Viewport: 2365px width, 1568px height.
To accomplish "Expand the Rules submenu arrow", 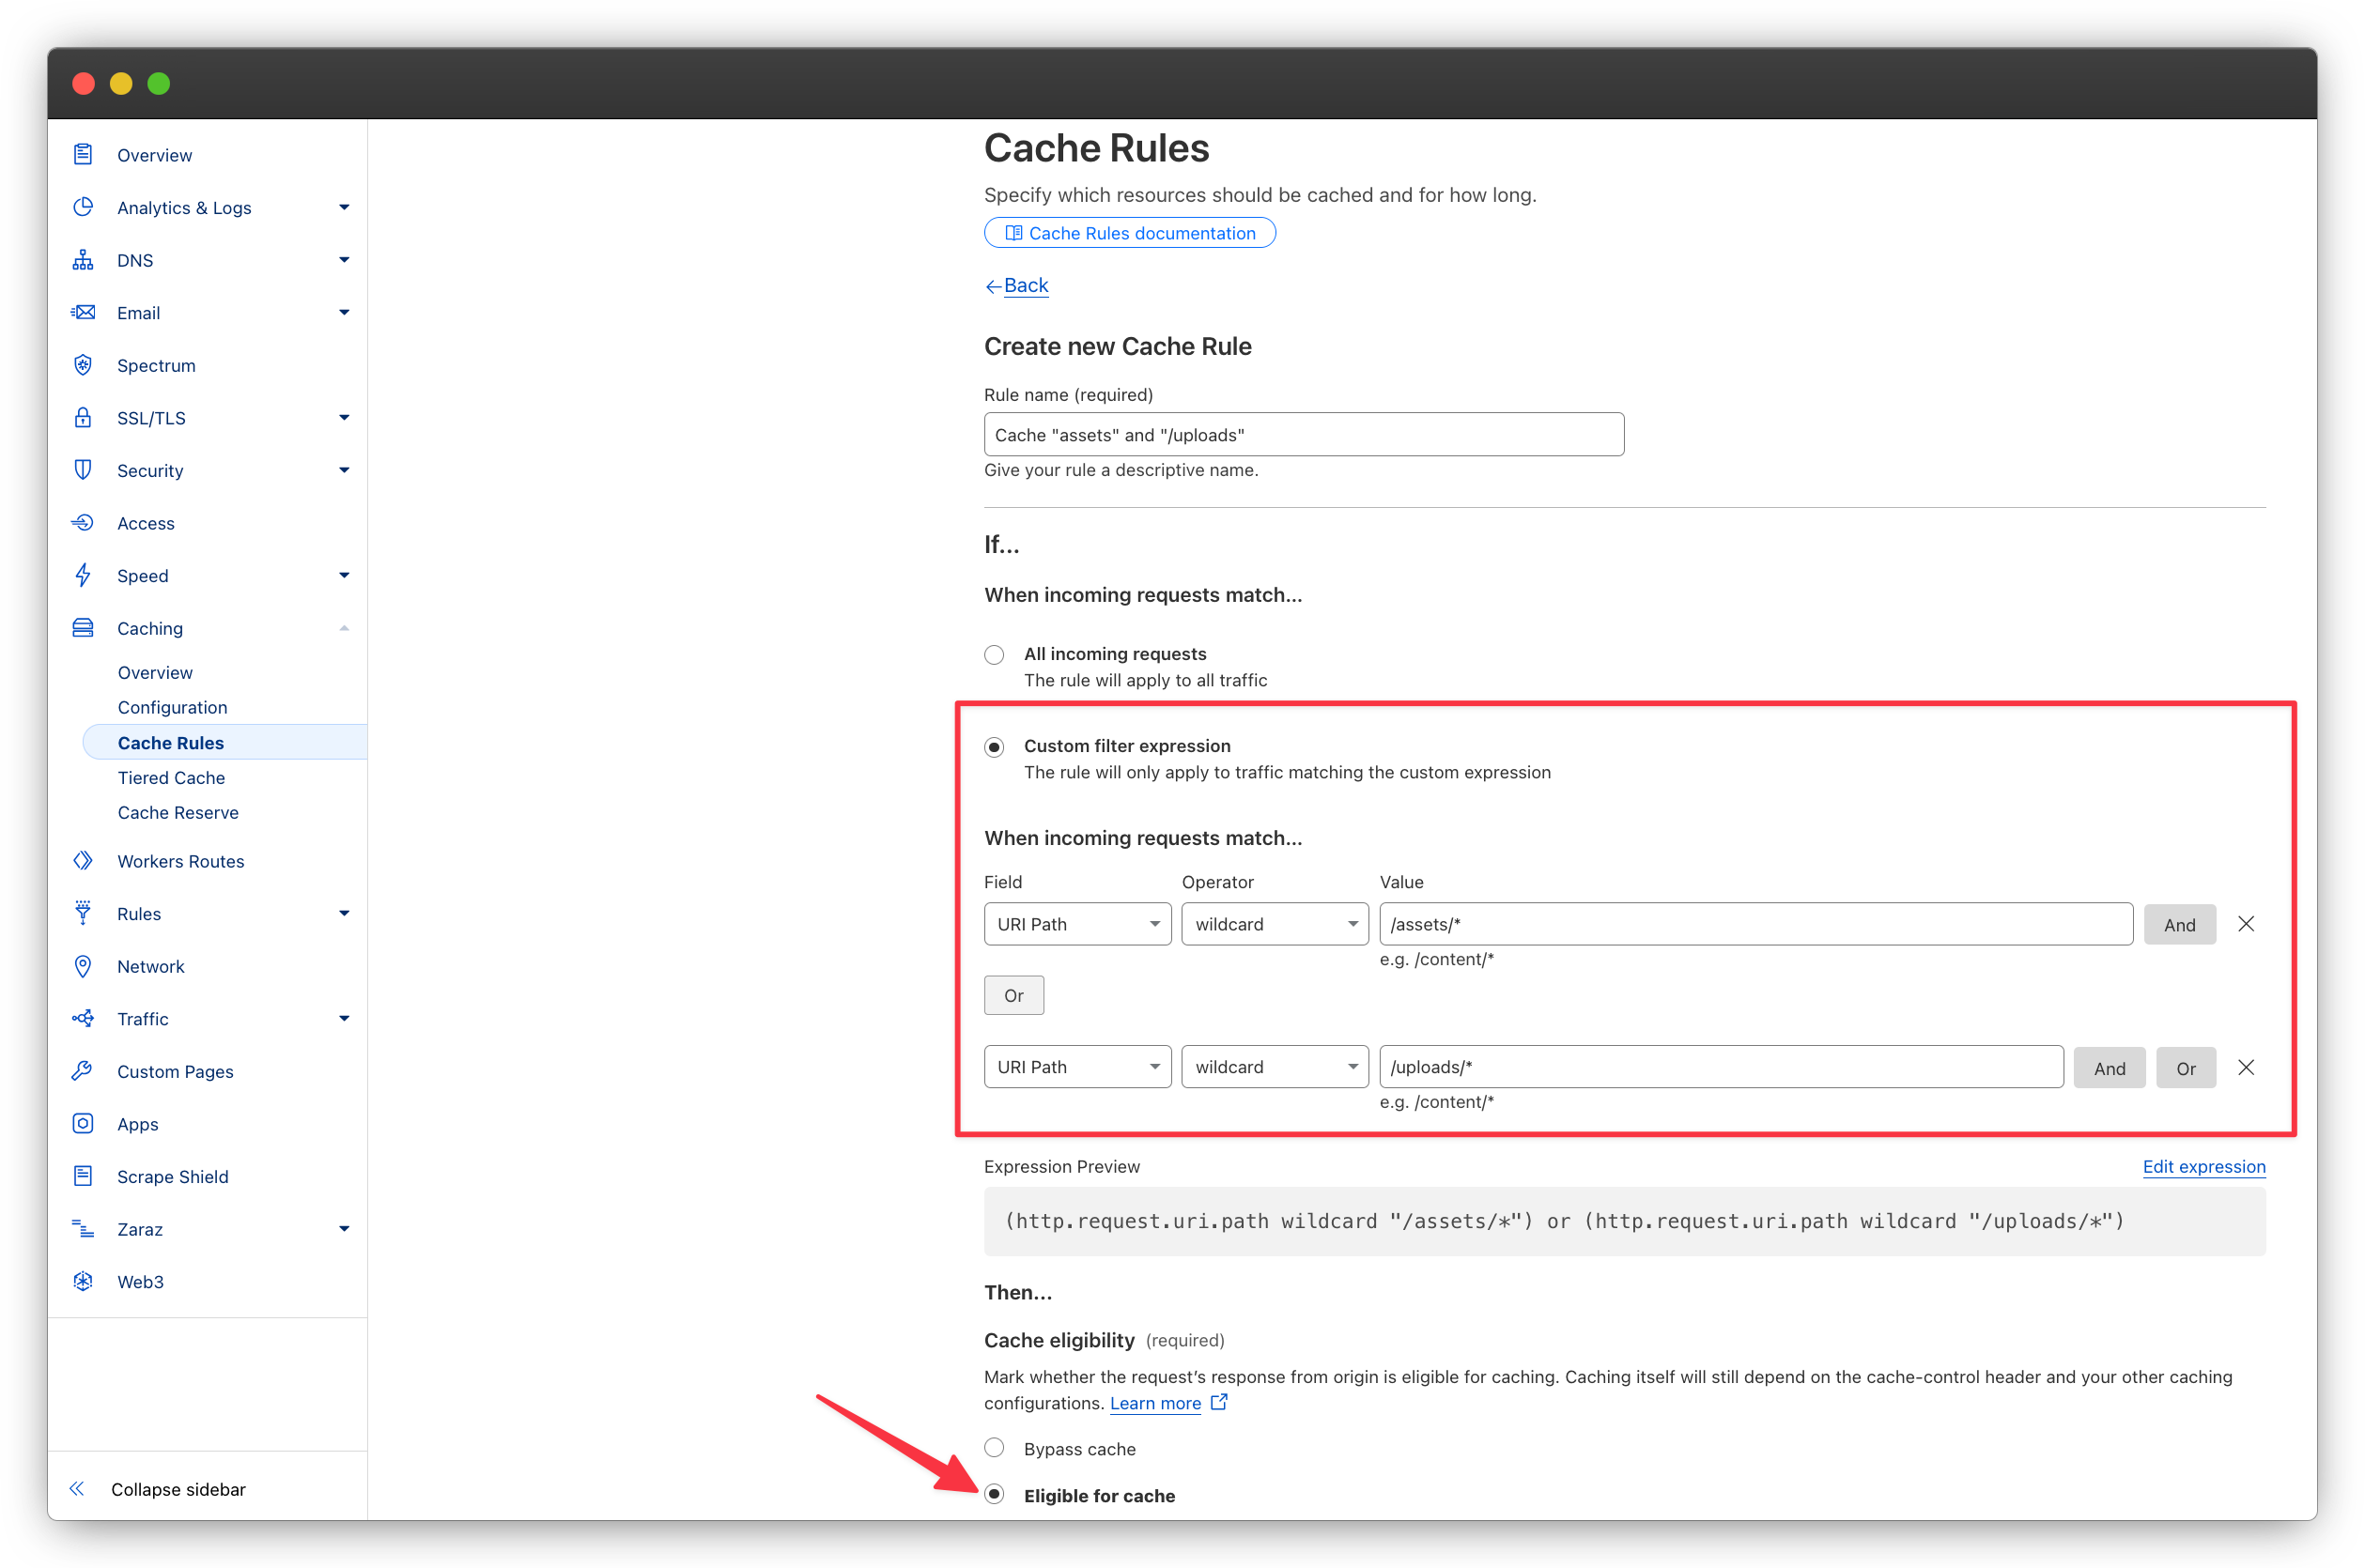I will point(344,913).
